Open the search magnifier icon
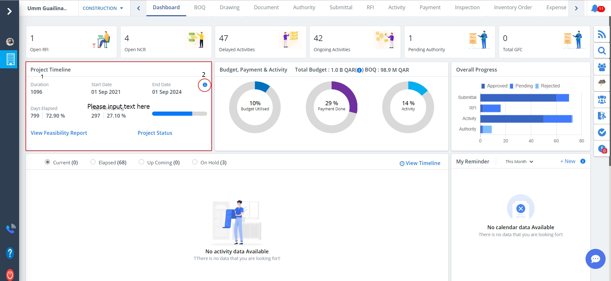611x281 pixels. tap(601, 51)
